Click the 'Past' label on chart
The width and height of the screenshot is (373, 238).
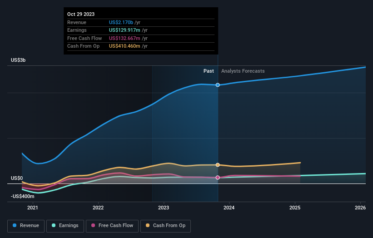(209, 71)
